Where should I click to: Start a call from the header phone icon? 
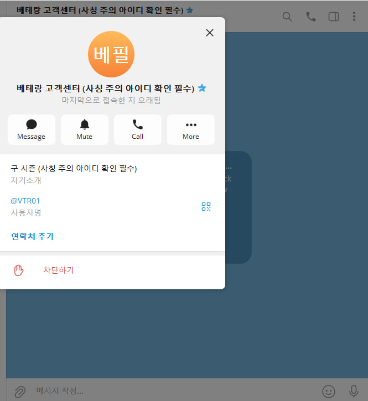tap(310, 17)
